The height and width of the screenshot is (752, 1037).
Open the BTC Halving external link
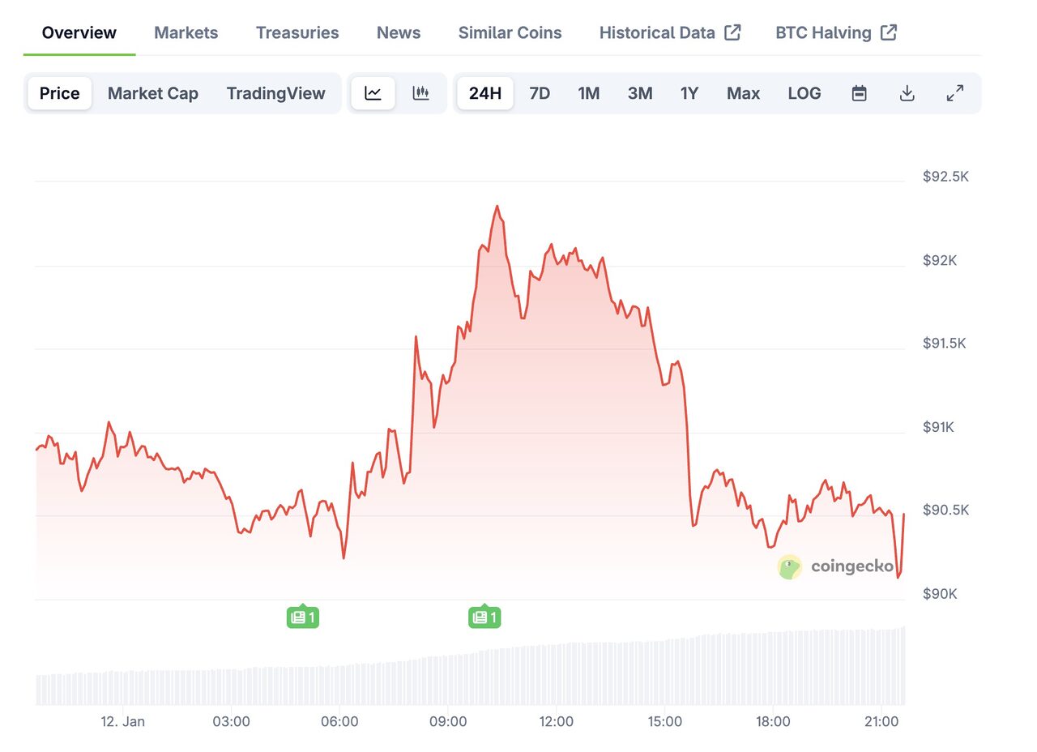[x=836, y=33]
